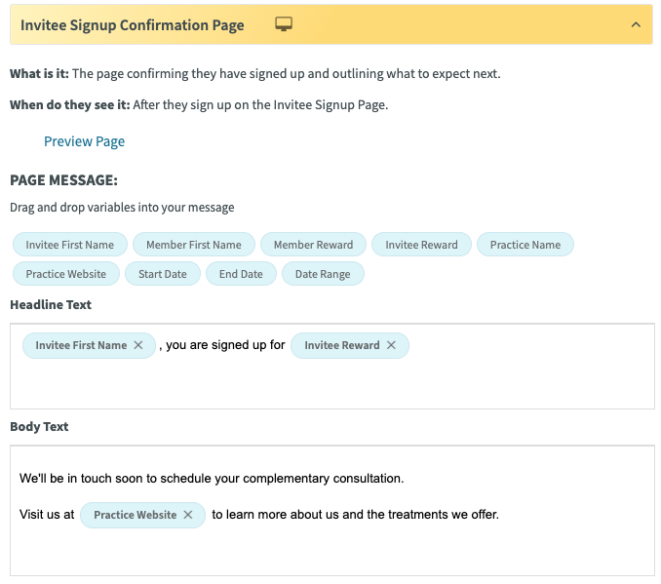661x584 pixels.
Task: Click the desktop monitor icon in header
Action: pyautogui.click(x=284, y=24)
